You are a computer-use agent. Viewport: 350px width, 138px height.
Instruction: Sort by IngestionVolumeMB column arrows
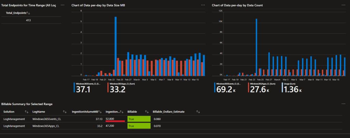(x=100, y=111)
